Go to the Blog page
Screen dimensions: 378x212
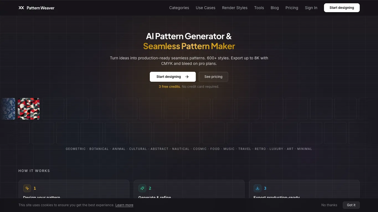point(275,8)
